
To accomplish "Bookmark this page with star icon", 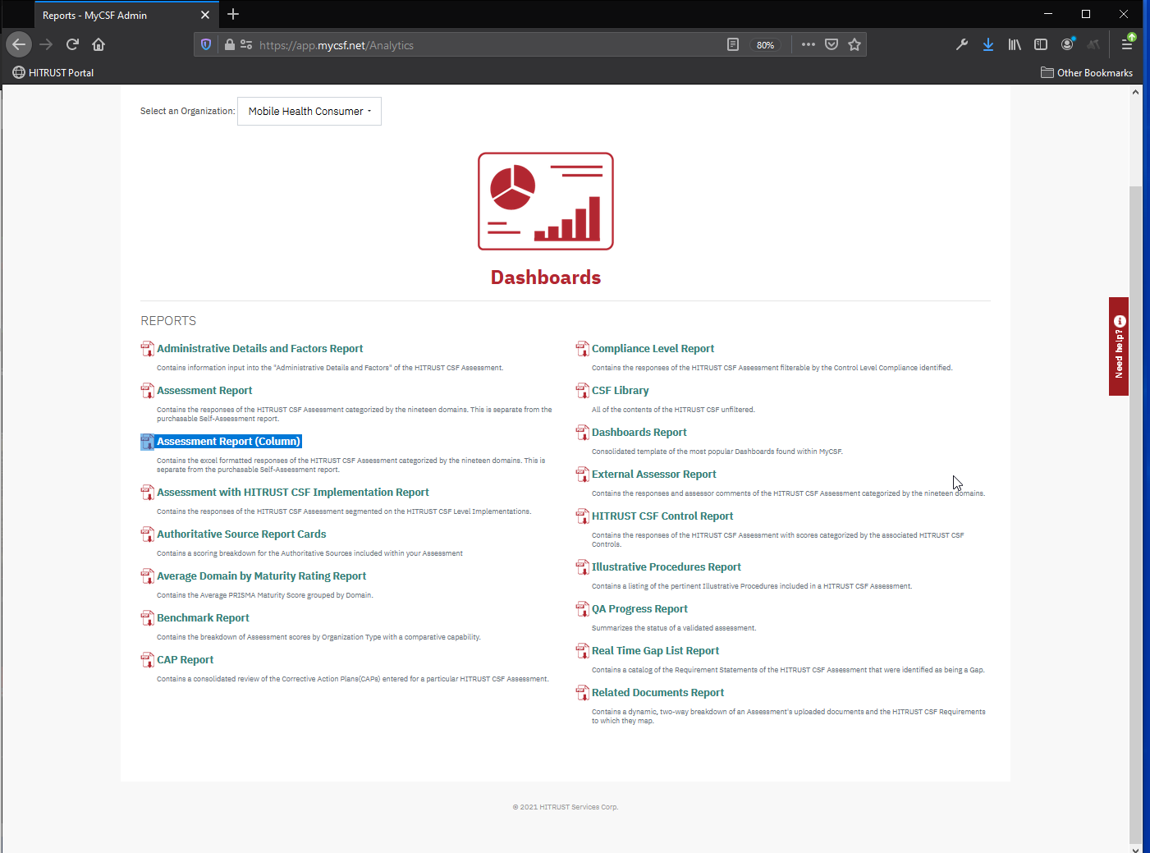I will coord(854,44).
